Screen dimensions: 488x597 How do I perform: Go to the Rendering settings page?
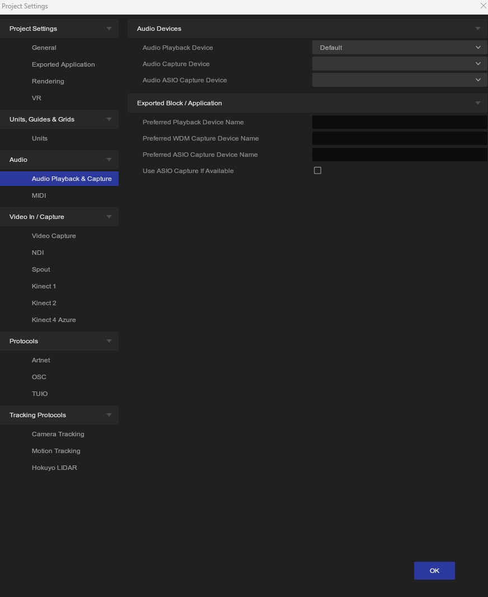(48, 81)
